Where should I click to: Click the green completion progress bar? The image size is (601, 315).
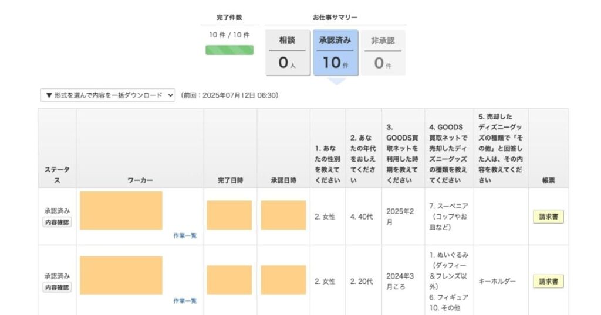click(229, 50)
